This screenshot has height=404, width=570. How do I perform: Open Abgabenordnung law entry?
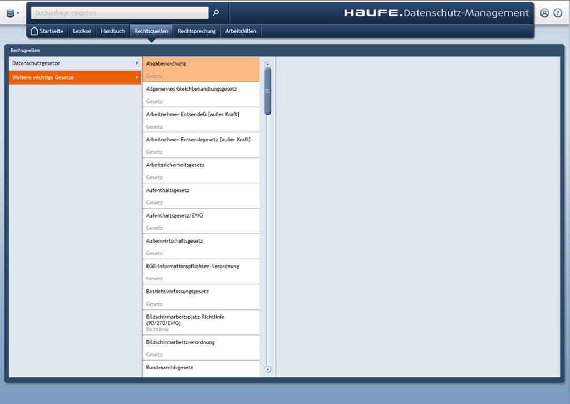[x=201, y=69]
